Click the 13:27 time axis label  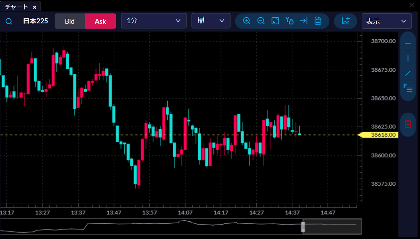[x=42, y=213]
